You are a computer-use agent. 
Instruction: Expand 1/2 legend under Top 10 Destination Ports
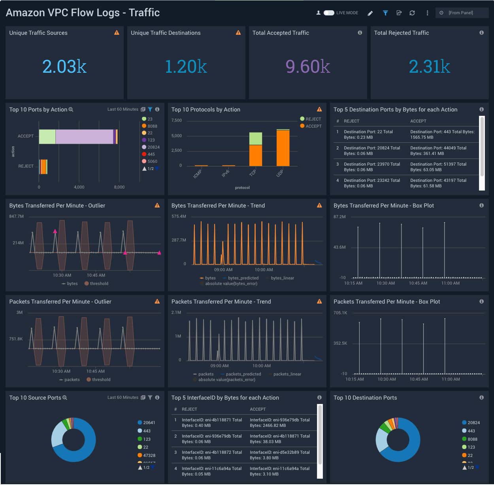[x=470, y=467]
